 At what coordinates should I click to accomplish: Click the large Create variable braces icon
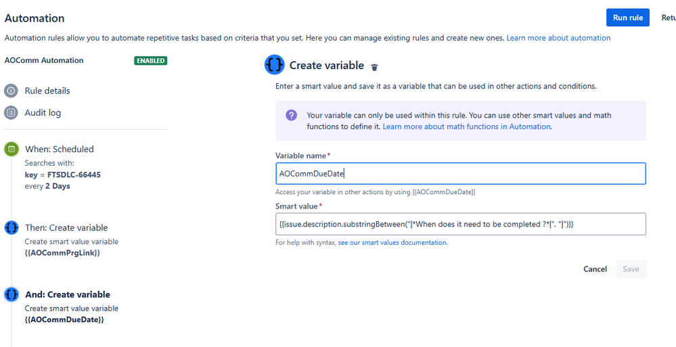click(275, 65)
